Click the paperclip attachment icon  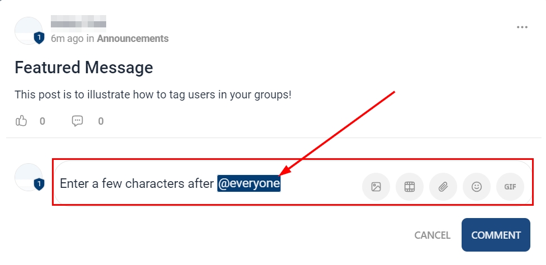coord(443,187)
